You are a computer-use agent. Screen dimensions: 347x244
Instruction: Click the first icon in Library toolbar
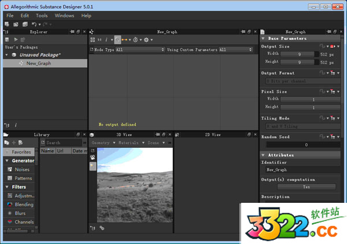coord(6,143)
